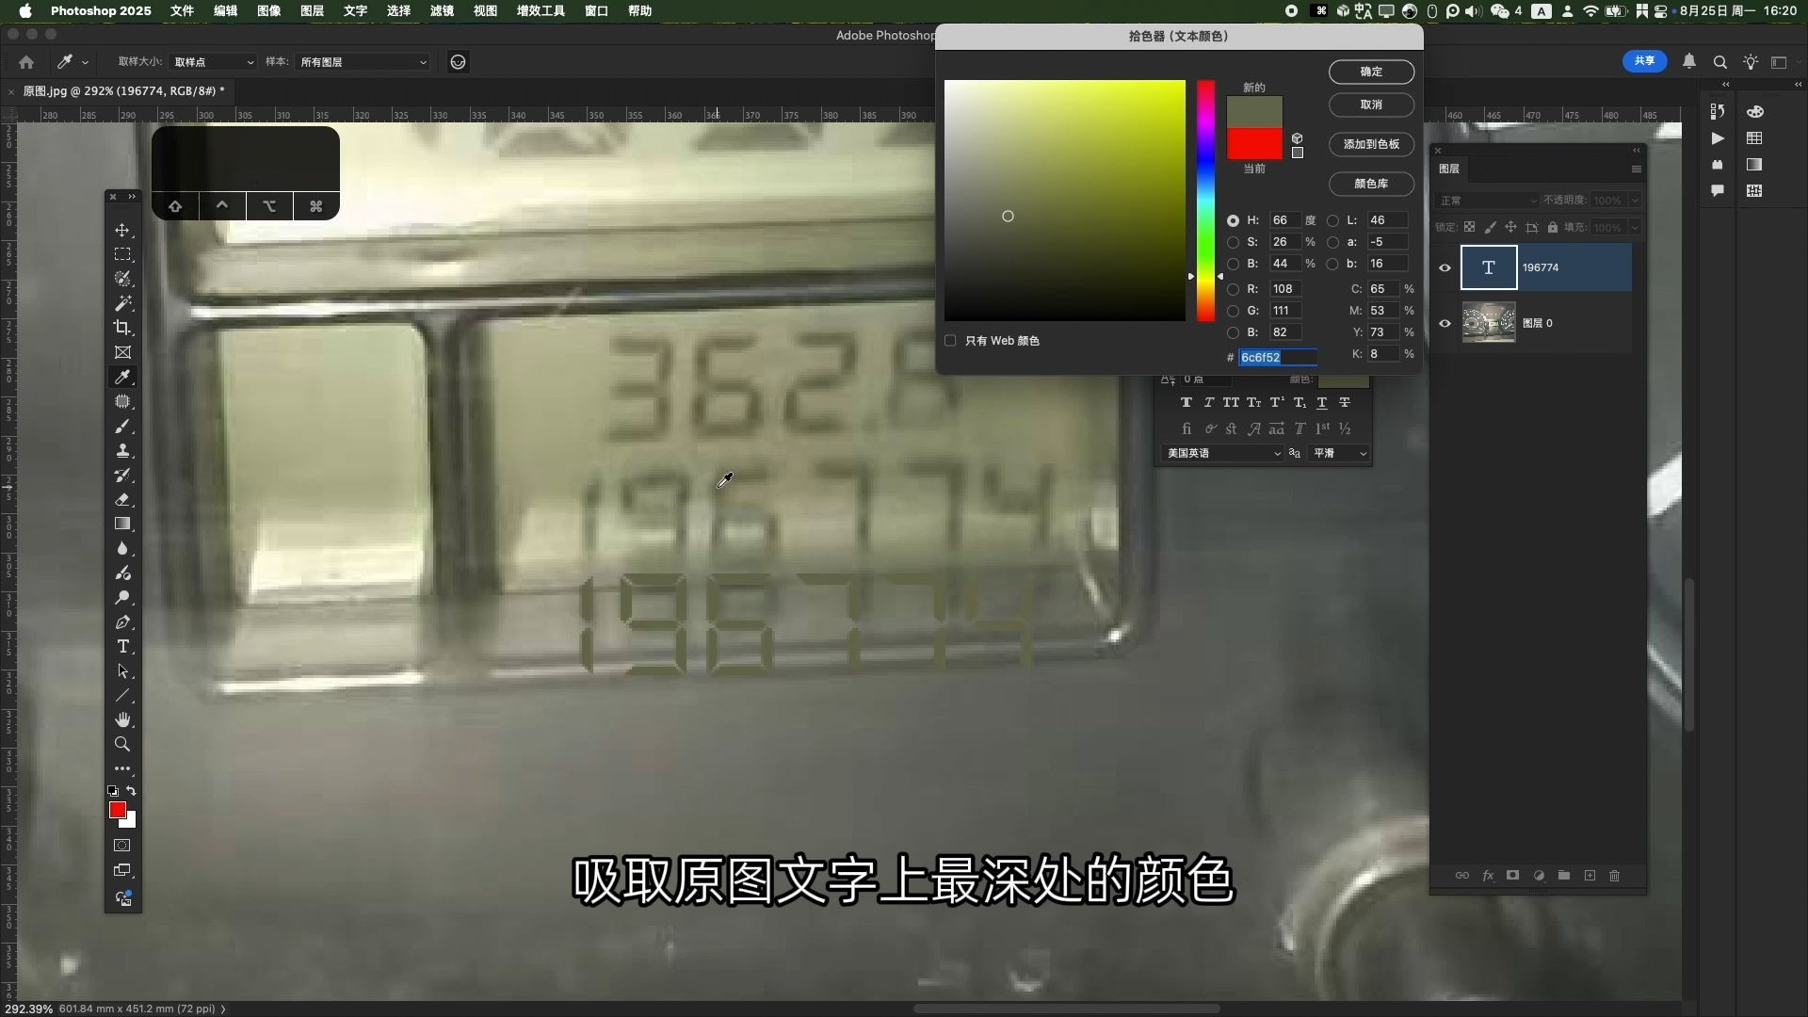Open the anti-aliasing dropdown

point(1339,453)
